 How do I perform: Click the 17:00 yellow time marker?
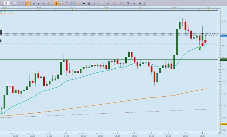click(140, 9)
